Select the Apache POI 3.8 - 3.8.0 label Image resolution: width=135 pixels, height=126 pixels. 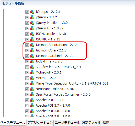pos(53,111)
